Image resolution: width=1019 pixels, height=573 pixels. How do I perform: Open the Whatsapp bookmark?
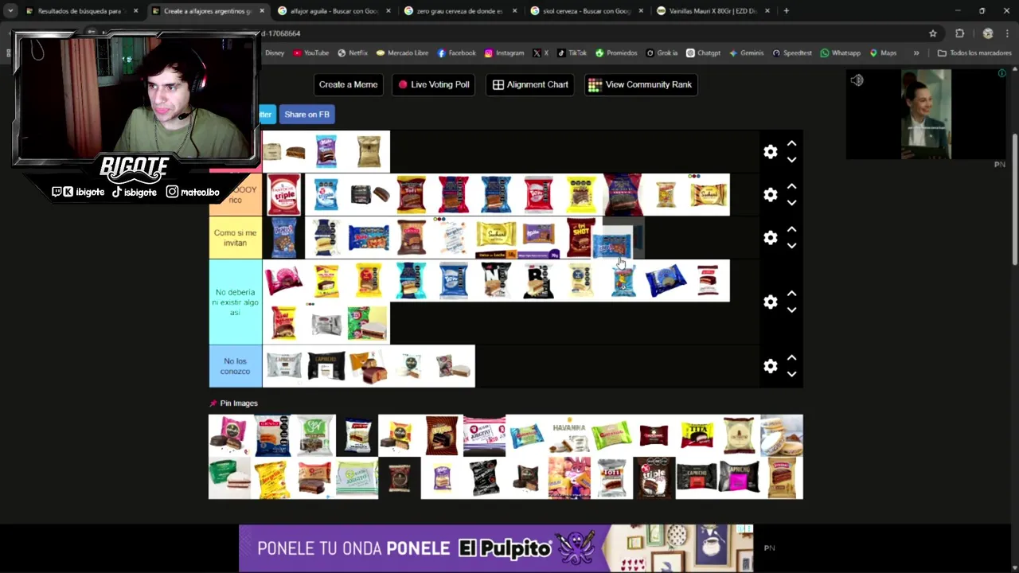841,53
